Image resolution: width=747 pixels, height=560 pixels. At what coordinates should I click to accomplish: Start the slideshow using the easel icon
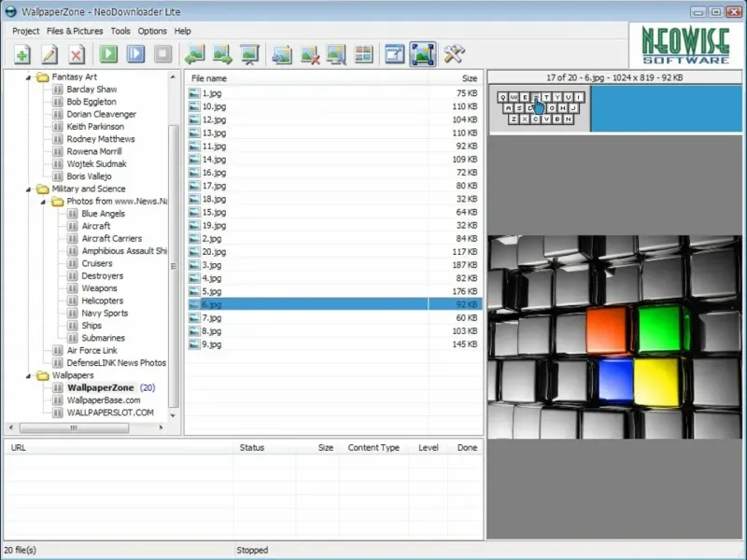pos(249,54)
